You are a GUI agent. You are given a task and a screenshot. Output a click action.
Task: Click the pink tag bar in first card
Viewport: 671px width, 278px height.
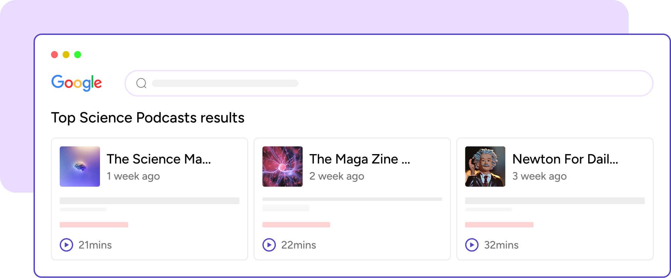point(94,225)
